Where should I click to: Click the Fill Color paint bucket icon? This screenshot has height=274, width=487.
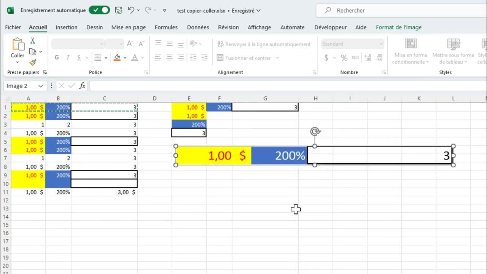(x=117, y=58)
